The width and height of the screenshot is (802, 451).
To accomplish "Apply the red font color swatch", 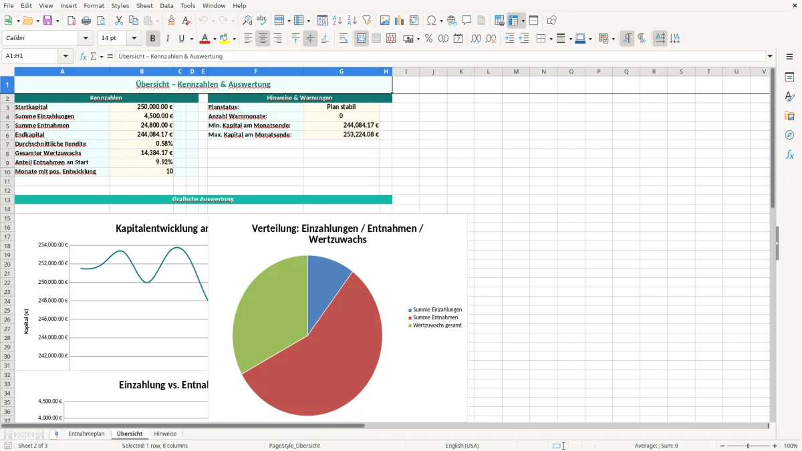I will pos(205,39).
